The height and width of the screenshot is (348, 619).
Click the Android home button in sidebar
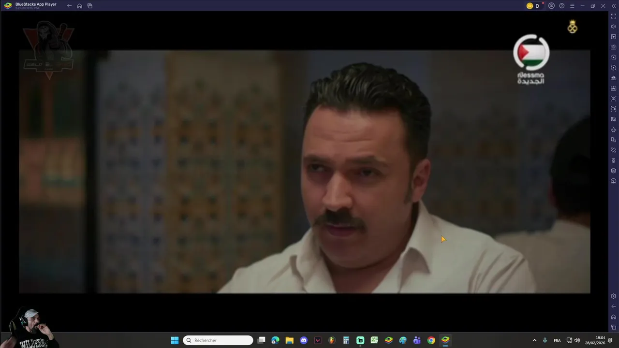[613, 317]
